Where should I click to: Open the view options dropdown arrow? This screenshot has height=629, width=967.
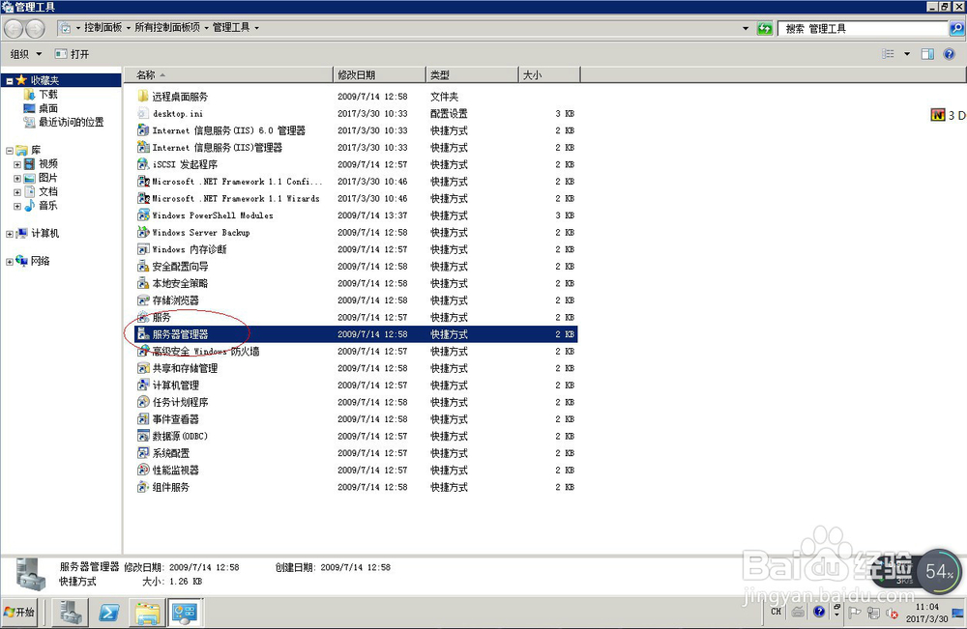click(x=907, y=54)
